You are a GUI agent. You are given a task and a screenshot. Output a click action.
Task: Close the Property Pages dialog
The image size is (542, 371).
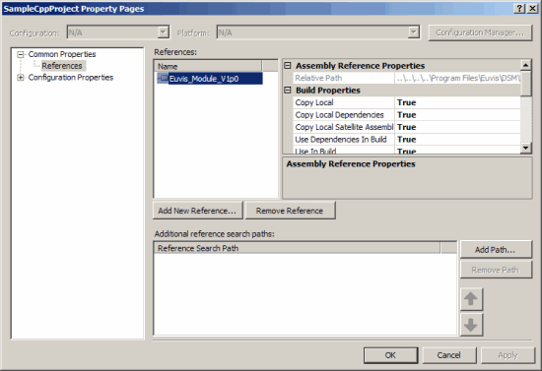click(533, 9)
